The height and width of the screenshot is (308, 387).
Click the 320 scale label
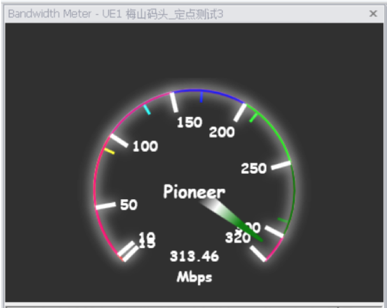click(237, 237)
